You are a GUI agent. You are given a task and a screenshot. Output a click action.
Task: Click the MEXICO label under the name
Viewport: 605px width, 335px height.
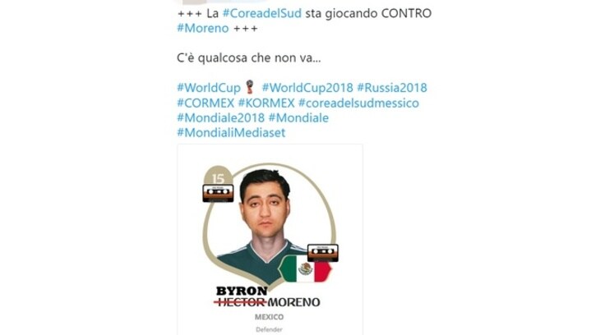pyautogui.click(x=269, y=317)
